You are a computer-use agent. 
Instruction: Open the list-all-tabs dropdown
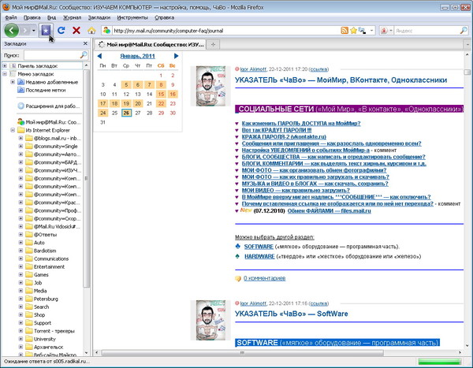467,44
